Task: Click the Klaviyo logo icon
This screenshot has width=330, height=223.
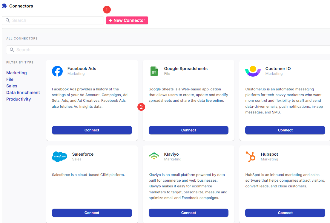Action: click(x=154, y=156)
